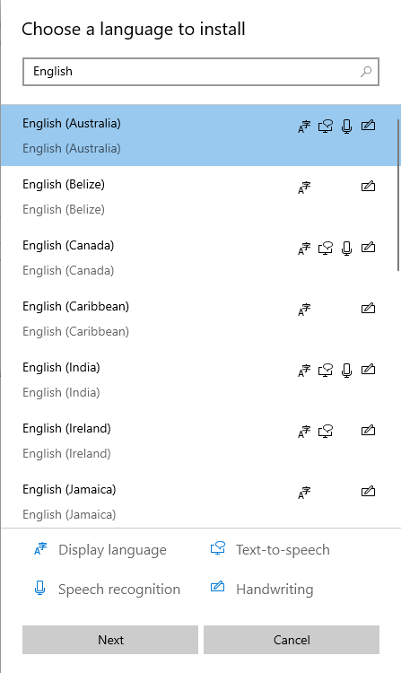Click the Display language legend icon

(40, 549)
